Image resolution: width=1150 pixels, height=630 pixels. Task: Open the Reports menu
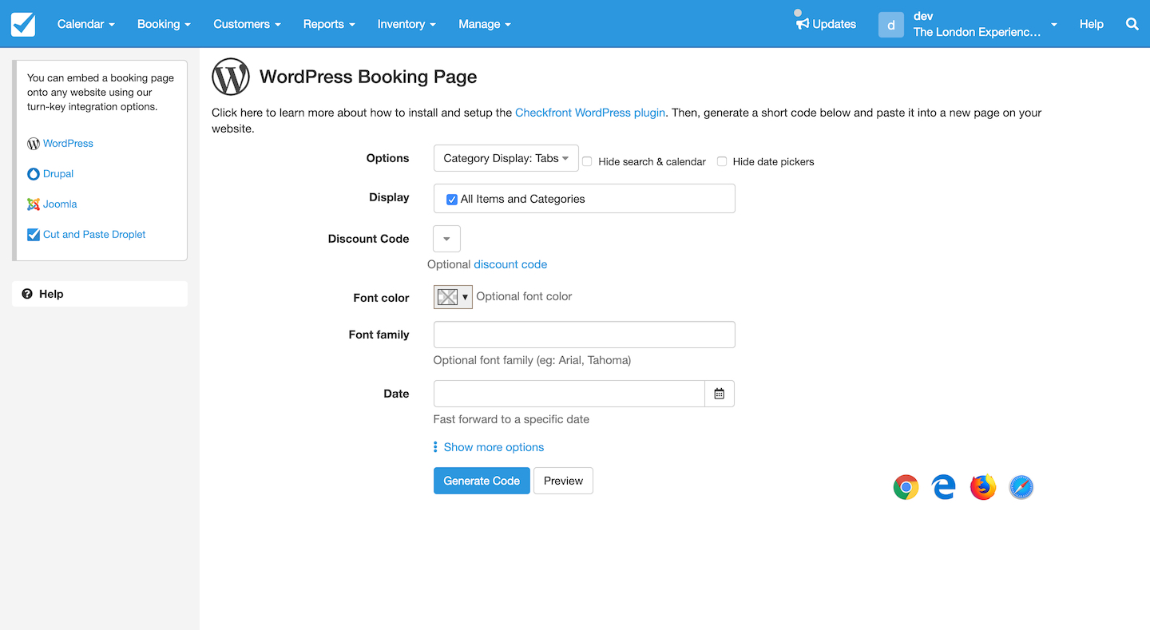pyautogui.click(x=329, y=24)
